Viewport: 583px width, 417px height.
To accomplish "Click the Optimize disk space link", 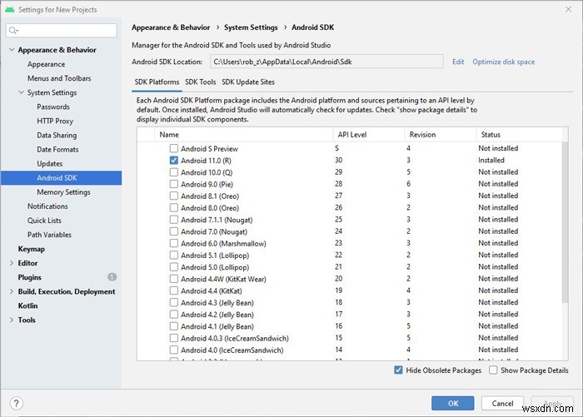I will click(x=503, y=62).
